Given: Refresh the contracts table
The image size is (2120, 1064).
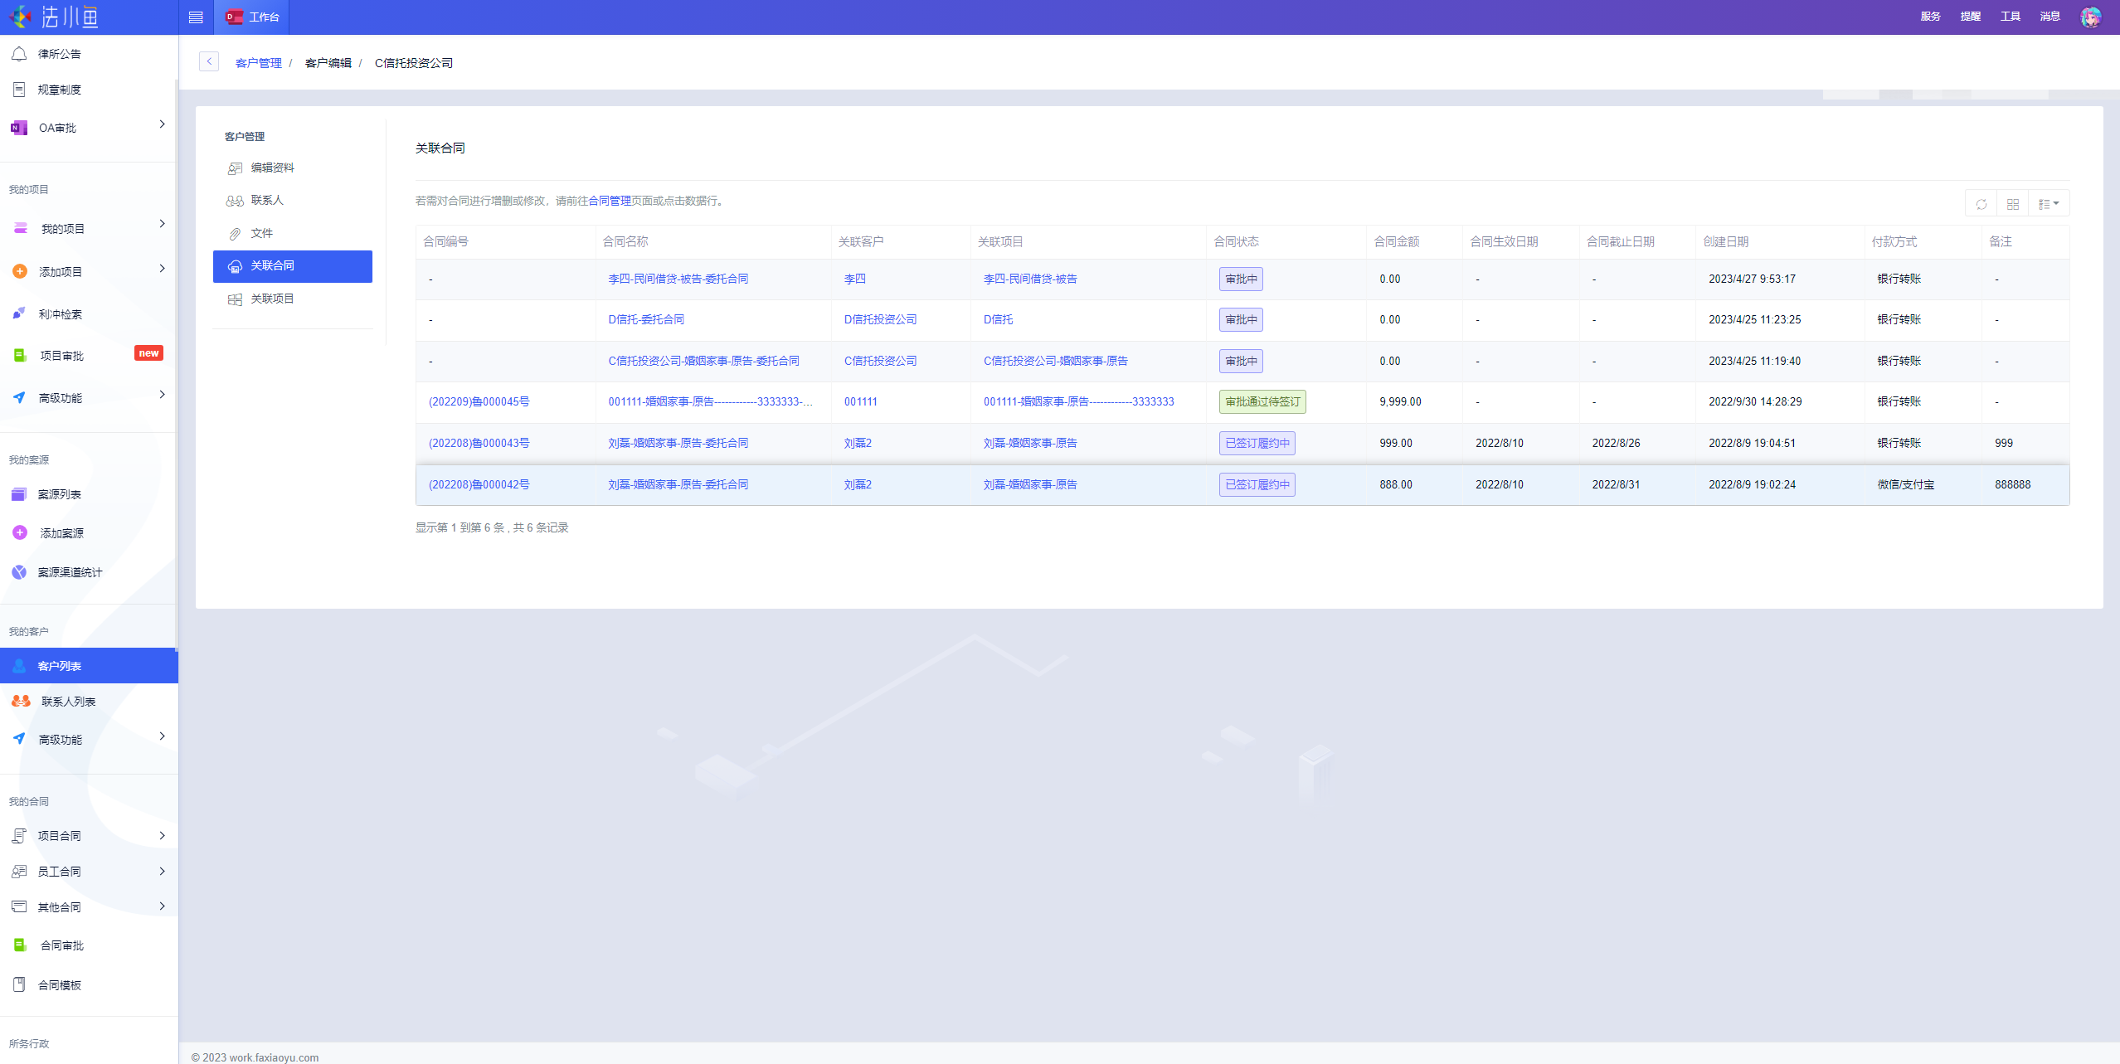Looking at the screenshot, I should pos(1981,204).
